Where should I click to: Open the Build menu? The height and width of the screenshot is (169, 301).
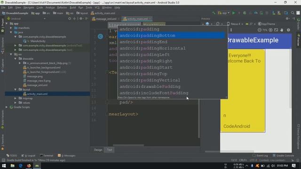click(72, 8)
